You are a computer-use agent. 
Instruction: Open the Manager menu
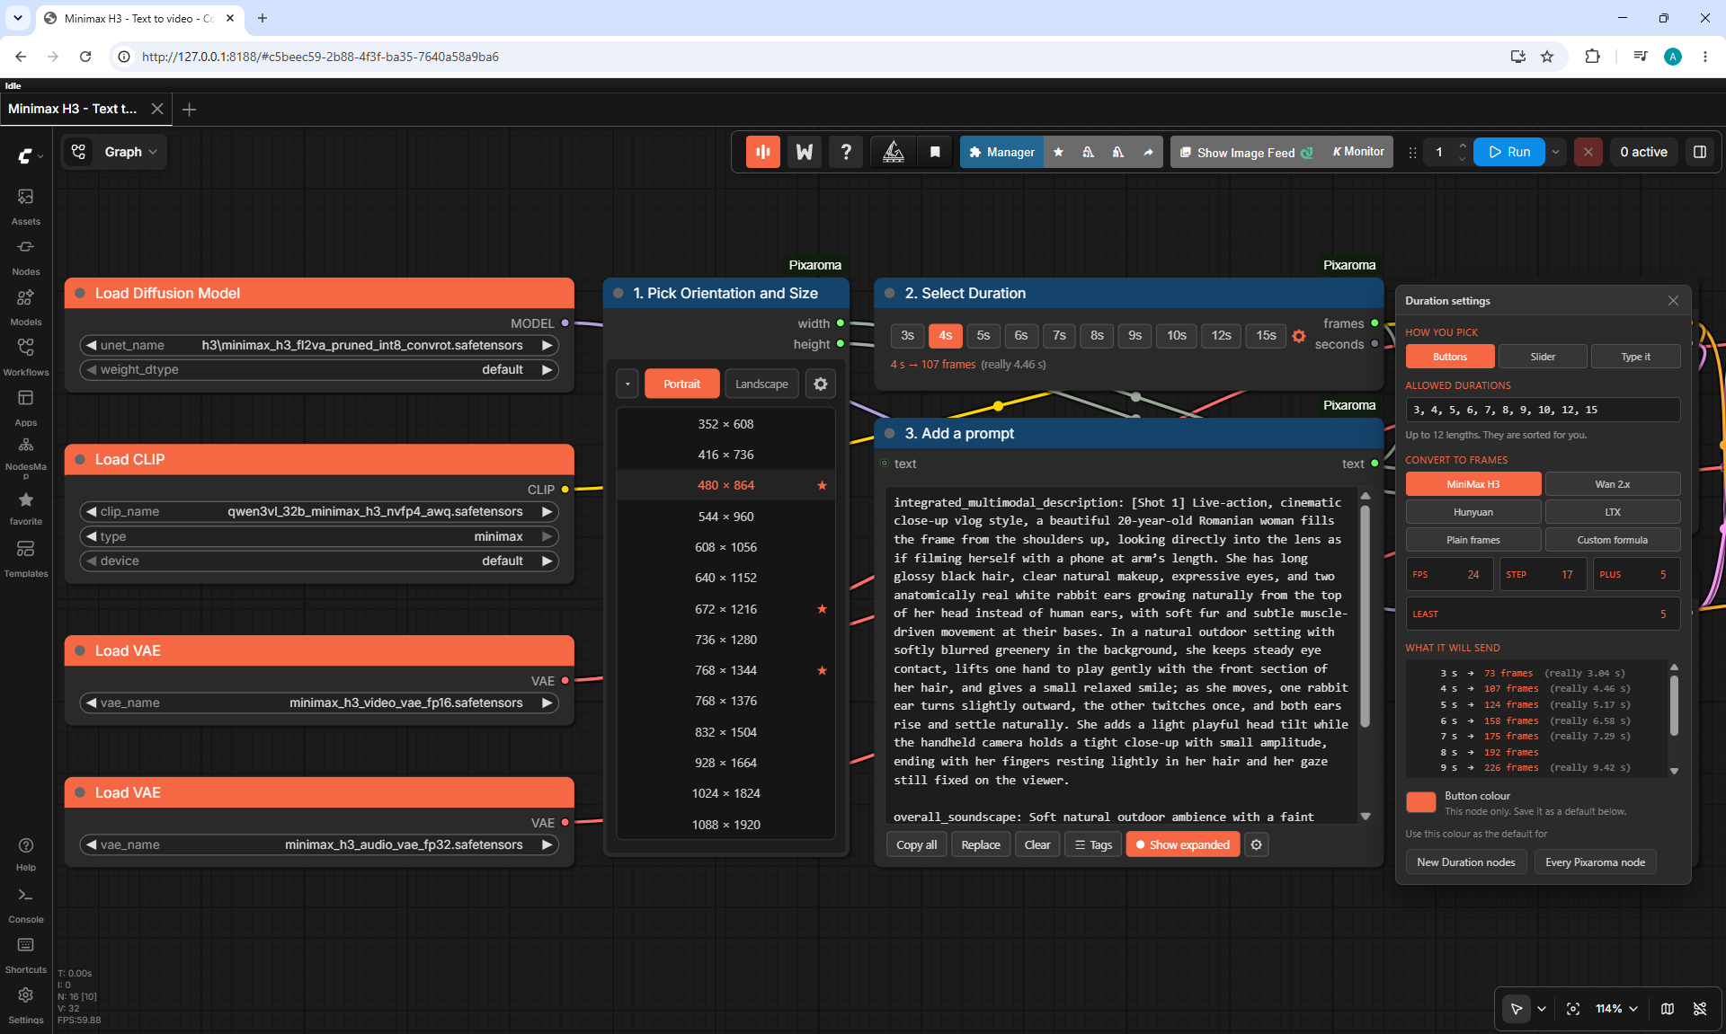coord(1002,152)
